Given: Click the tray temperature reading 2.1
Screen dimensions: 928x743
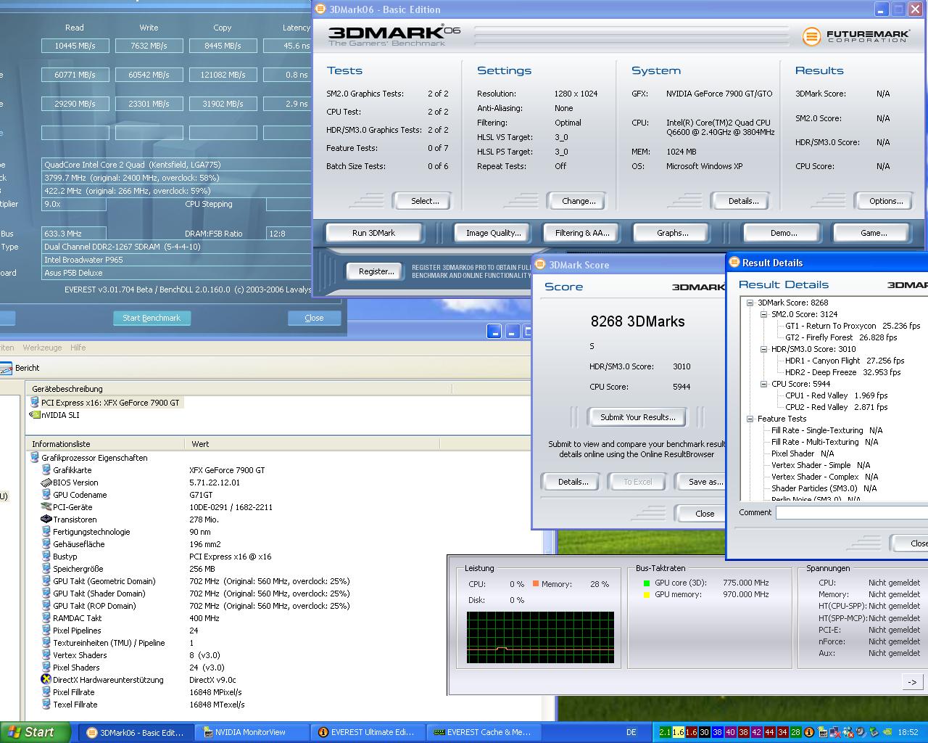Looking at the screenshot, I should click(665, 732).
